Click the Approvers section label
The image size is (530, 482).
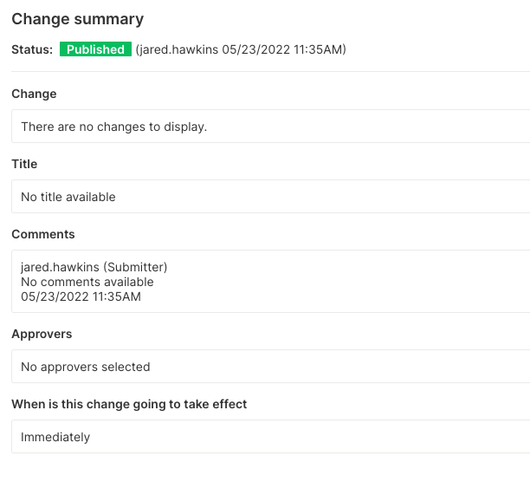42,334
